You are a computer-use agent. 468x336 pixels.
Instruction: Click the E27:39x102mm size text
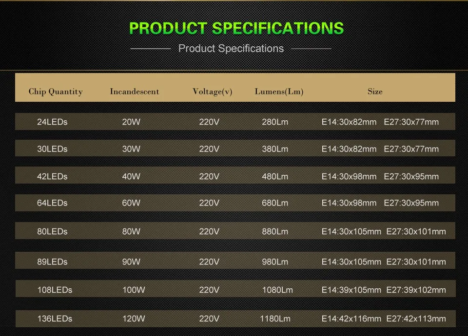coord(416,290)
